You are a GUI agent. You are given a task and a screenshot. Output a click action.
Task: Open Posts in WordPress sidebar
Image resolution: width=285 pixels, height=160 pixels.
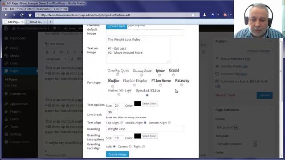14,48
